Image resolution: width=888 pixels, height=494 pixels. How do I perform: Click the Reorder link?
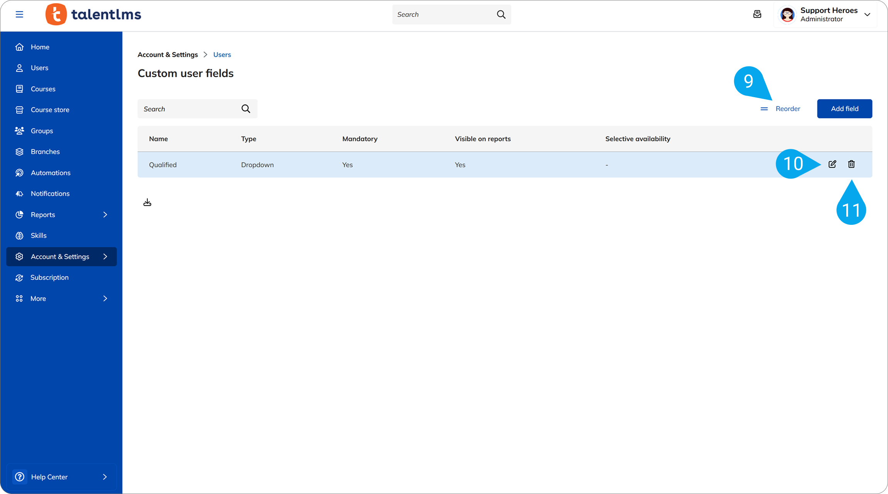click(x=787, y=109)
